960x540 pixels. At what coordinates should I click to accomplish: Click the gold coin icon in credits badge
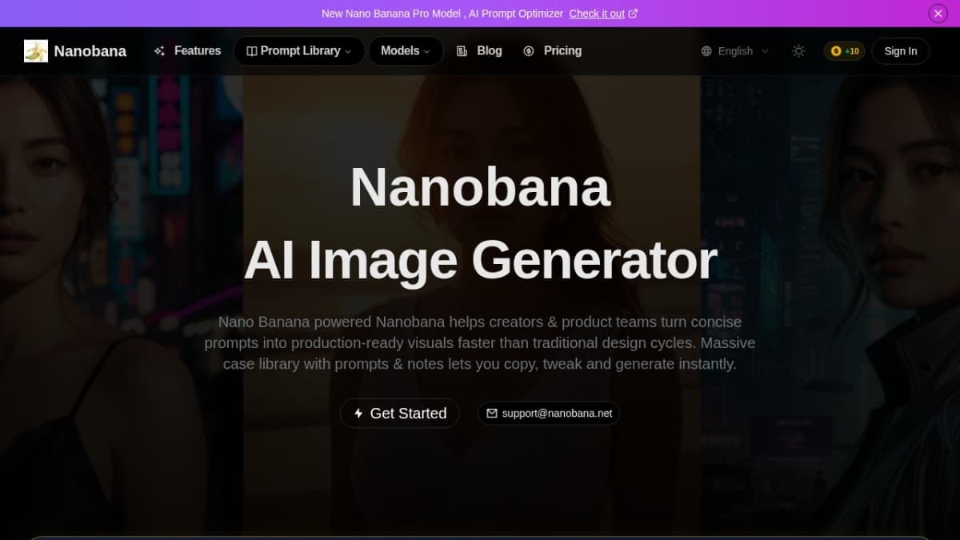tap(834, 50)
